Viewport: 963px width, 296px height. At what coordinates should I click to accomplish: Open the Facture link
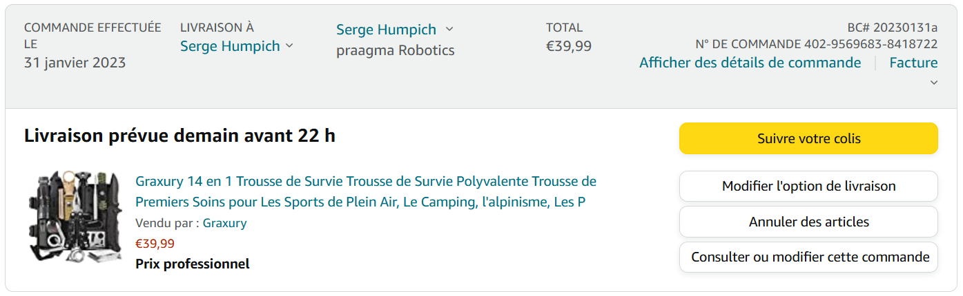[x=913, y=63]
